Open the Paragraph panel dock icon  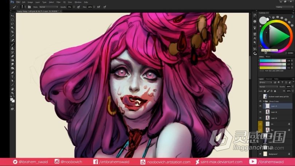point(255,43)
